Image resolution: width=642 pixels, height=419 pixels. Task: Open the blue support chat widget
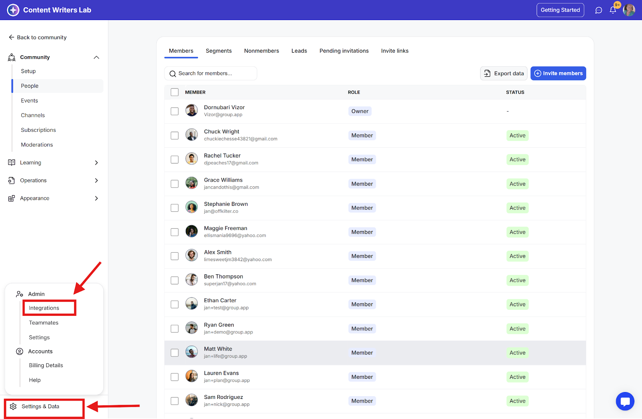coord(625,401)
